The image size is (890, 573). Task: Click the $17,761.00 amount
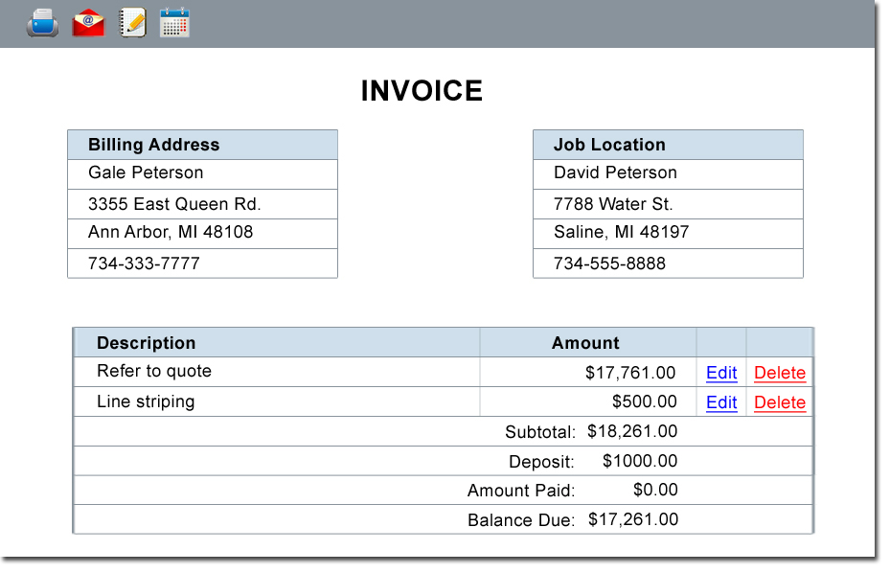[x=630, y=373]
